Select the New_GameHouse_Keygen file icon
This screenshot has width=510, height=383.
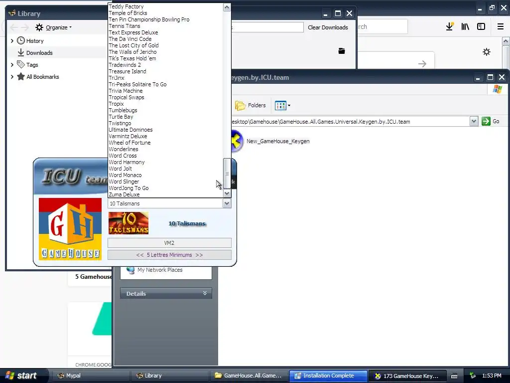pyautogui.click(x=238, y=141)
